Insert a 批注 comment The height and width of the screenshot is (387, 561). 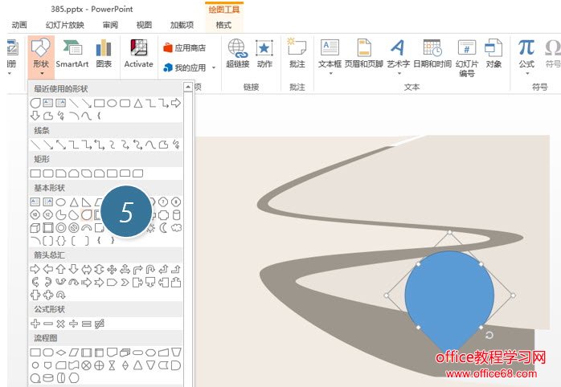coord(297,53)
